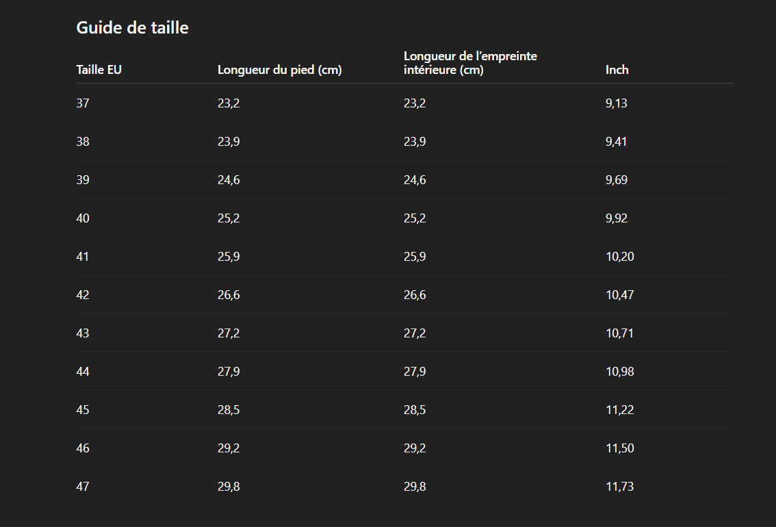This screenshot has height=527, width=776.
Task: Click the 10,20 inch value
Action: 619,257
